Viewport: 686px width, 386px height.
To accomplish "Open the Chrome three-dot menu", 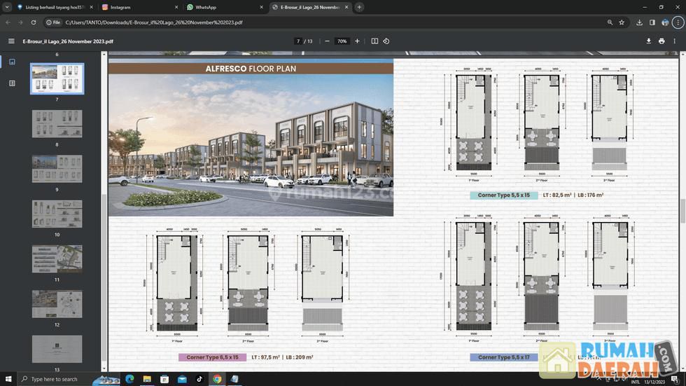I will coord(678,22).
